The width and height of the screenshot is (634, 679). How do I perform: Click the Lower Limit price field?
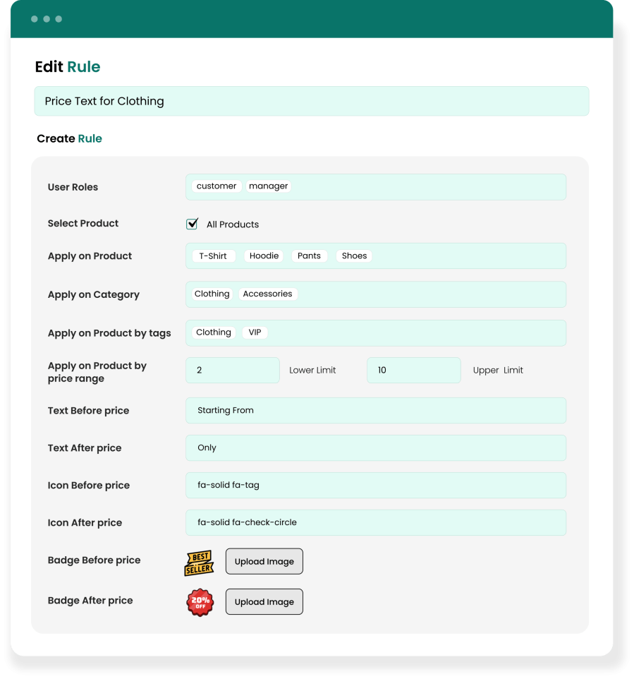(x=233, y=371)
